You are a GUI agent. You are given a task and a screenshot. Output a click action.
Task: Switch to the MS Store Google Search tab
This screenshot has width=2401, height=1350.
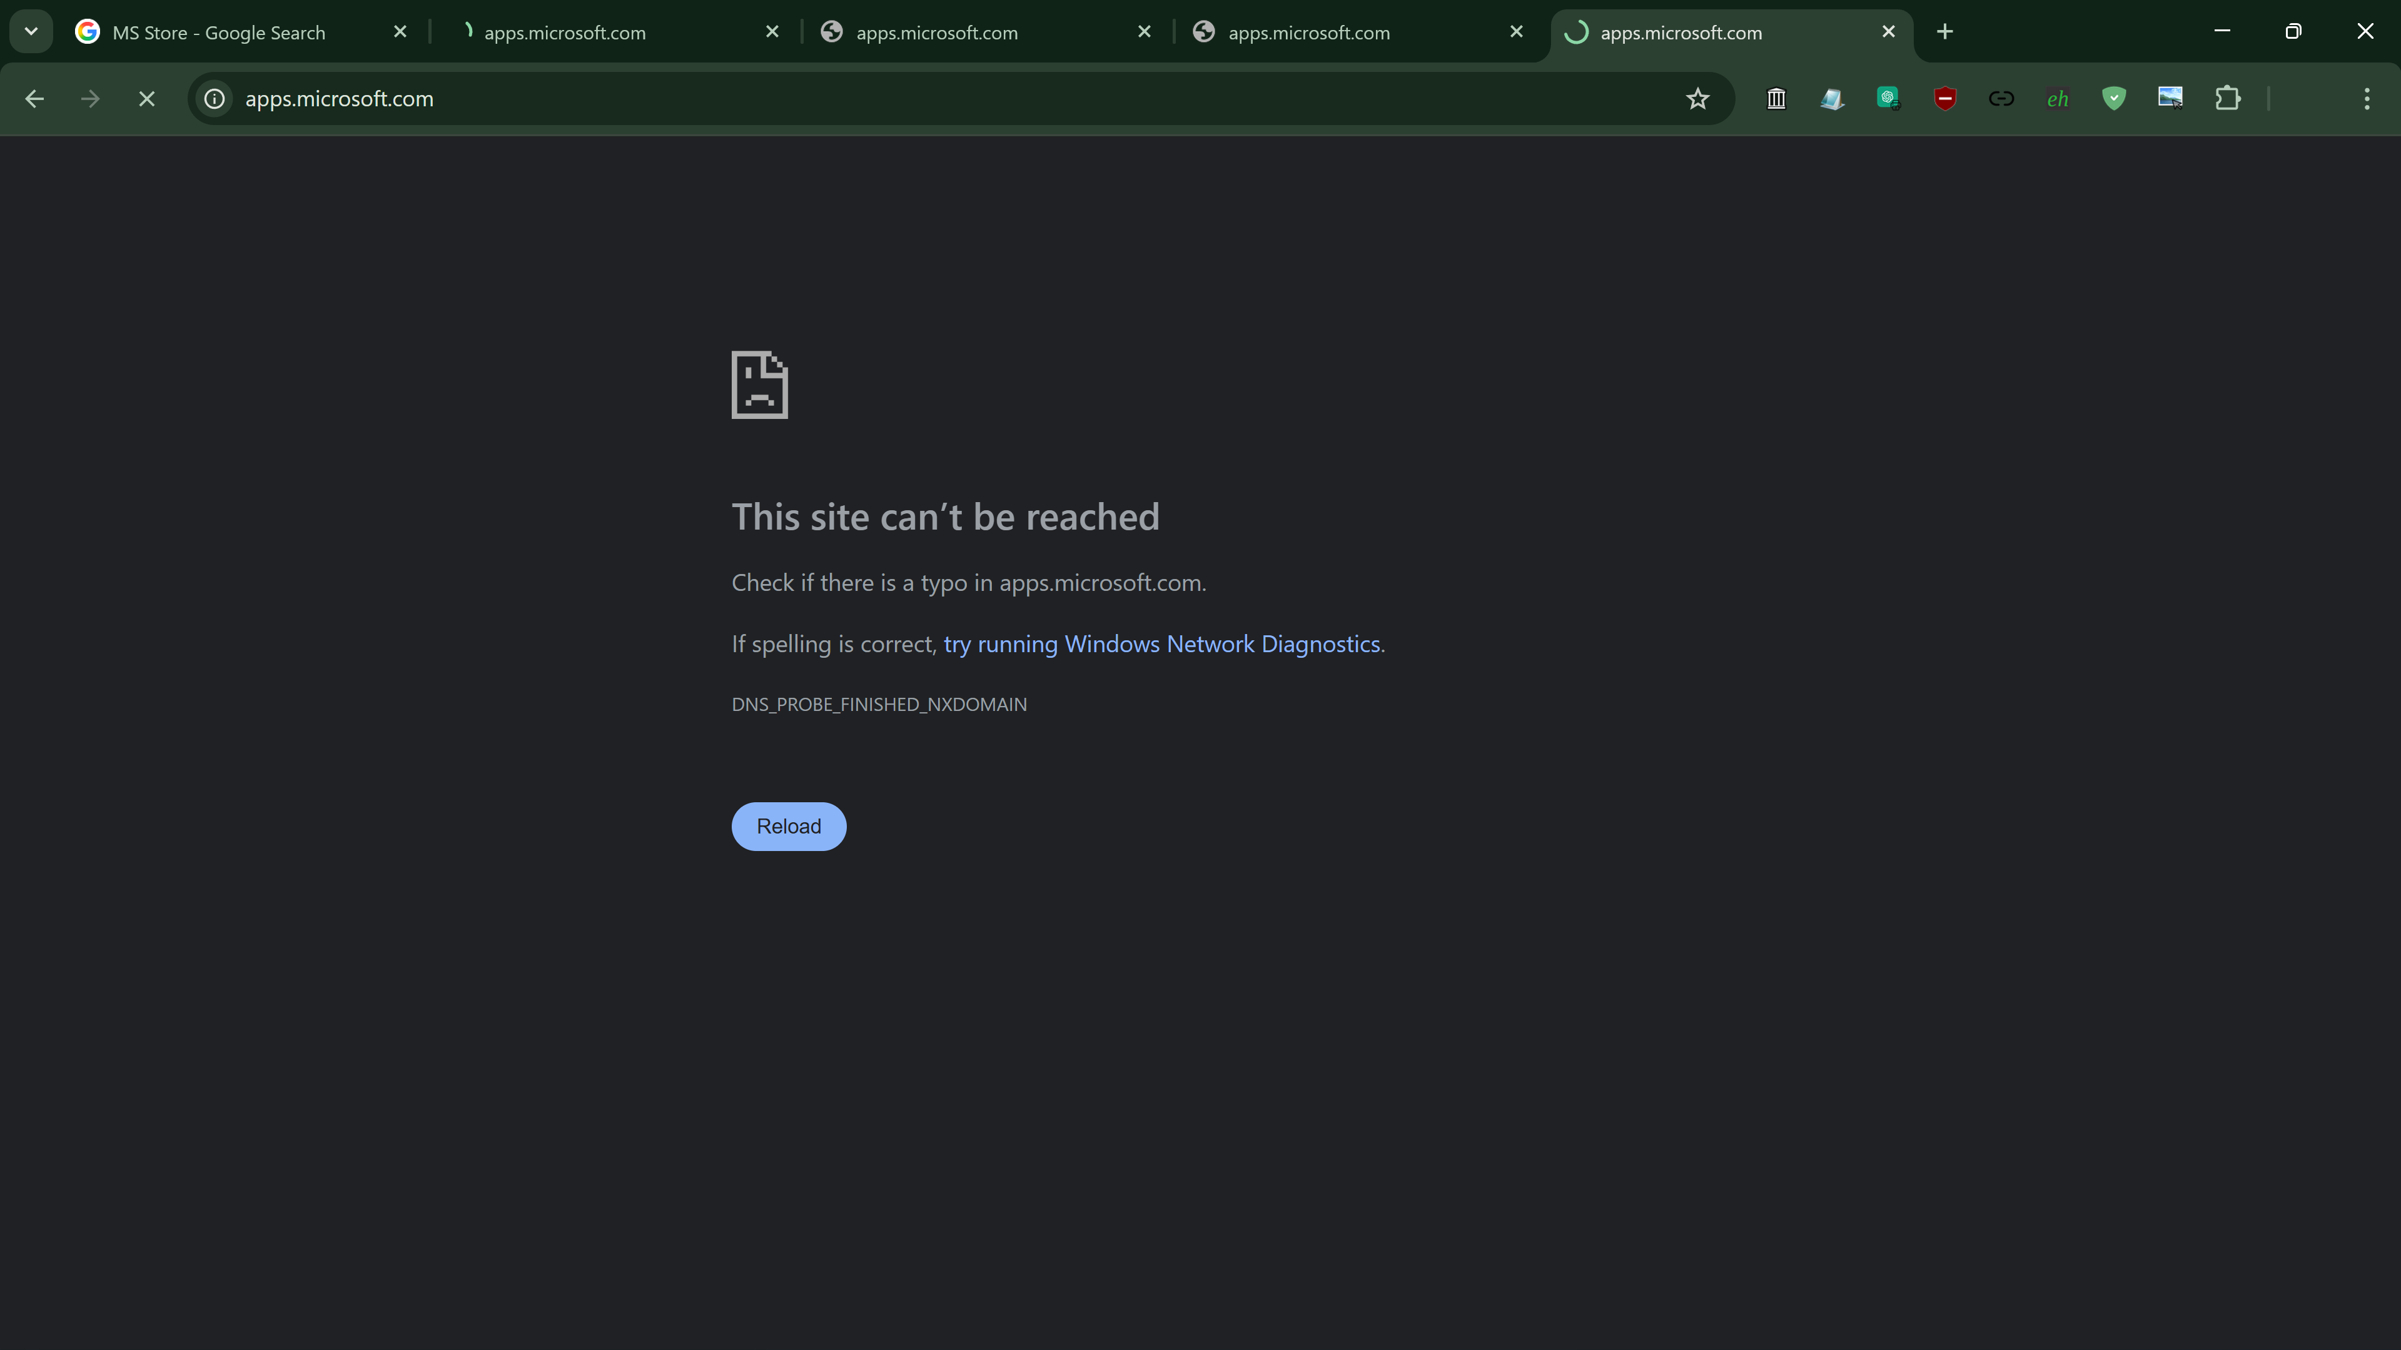[x=219, y=32]
